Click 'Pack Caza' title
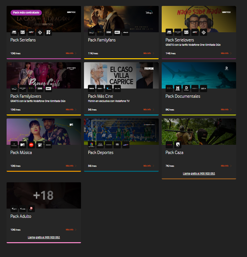The width and height of the screenshot is (247, 257). 174,153
